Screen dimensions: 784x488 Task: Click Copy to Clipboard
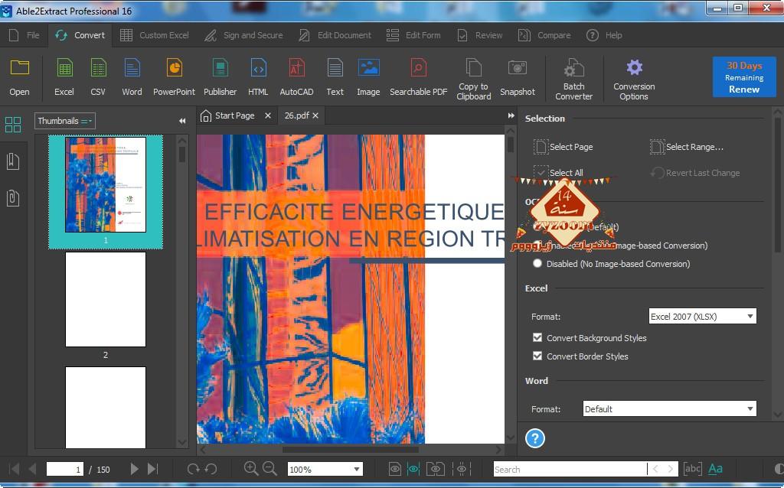coord(473,79)
